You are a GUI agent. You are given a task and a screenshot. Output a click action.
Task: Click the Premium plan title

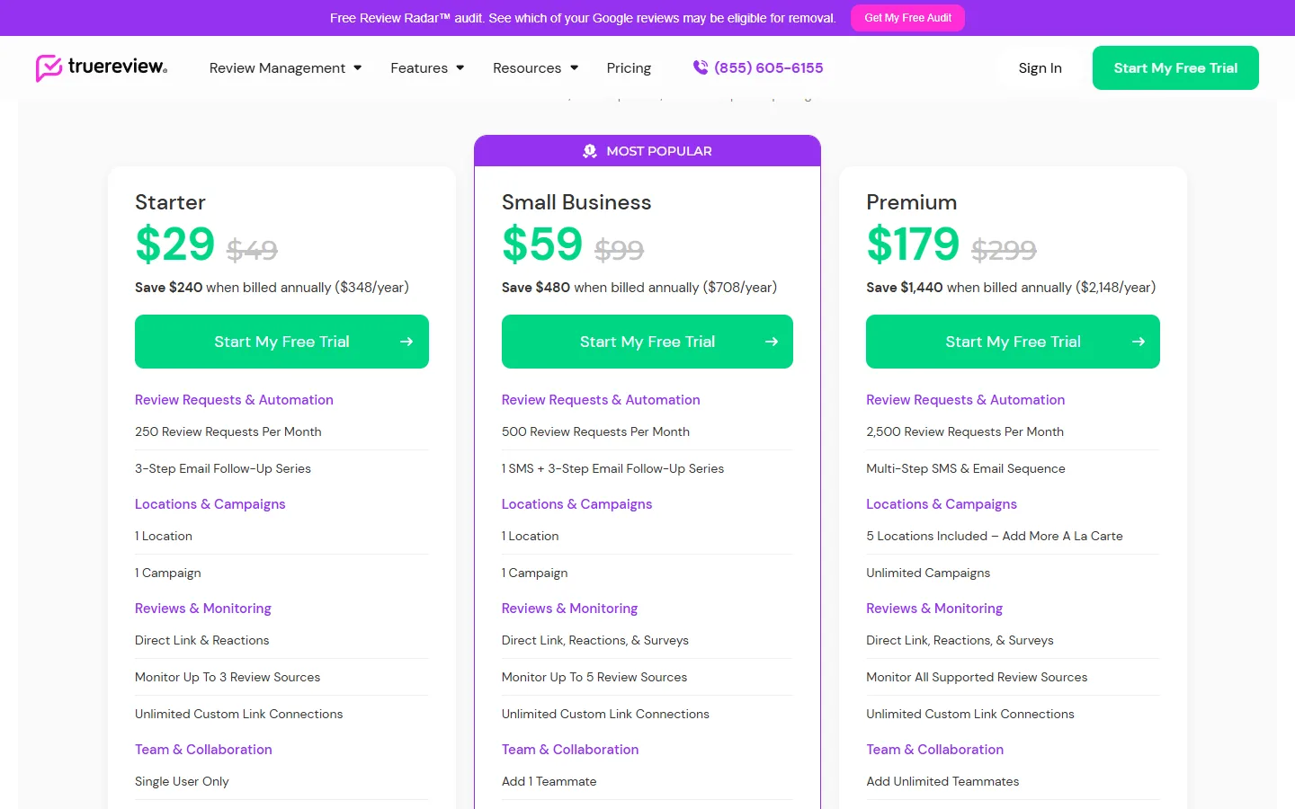click(911, 202)
